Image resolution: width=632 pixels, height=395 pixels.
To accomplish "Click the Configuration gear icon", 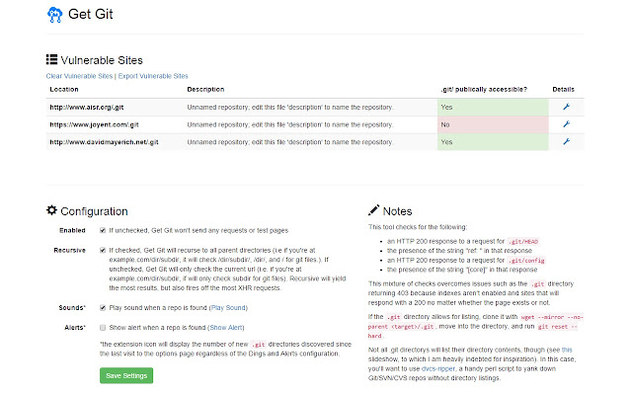I will (51, 210).
